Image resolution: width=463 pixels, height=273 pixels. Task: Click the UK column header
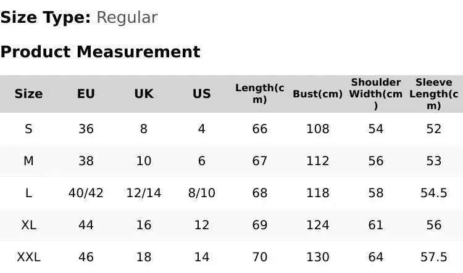coord(144,94)
